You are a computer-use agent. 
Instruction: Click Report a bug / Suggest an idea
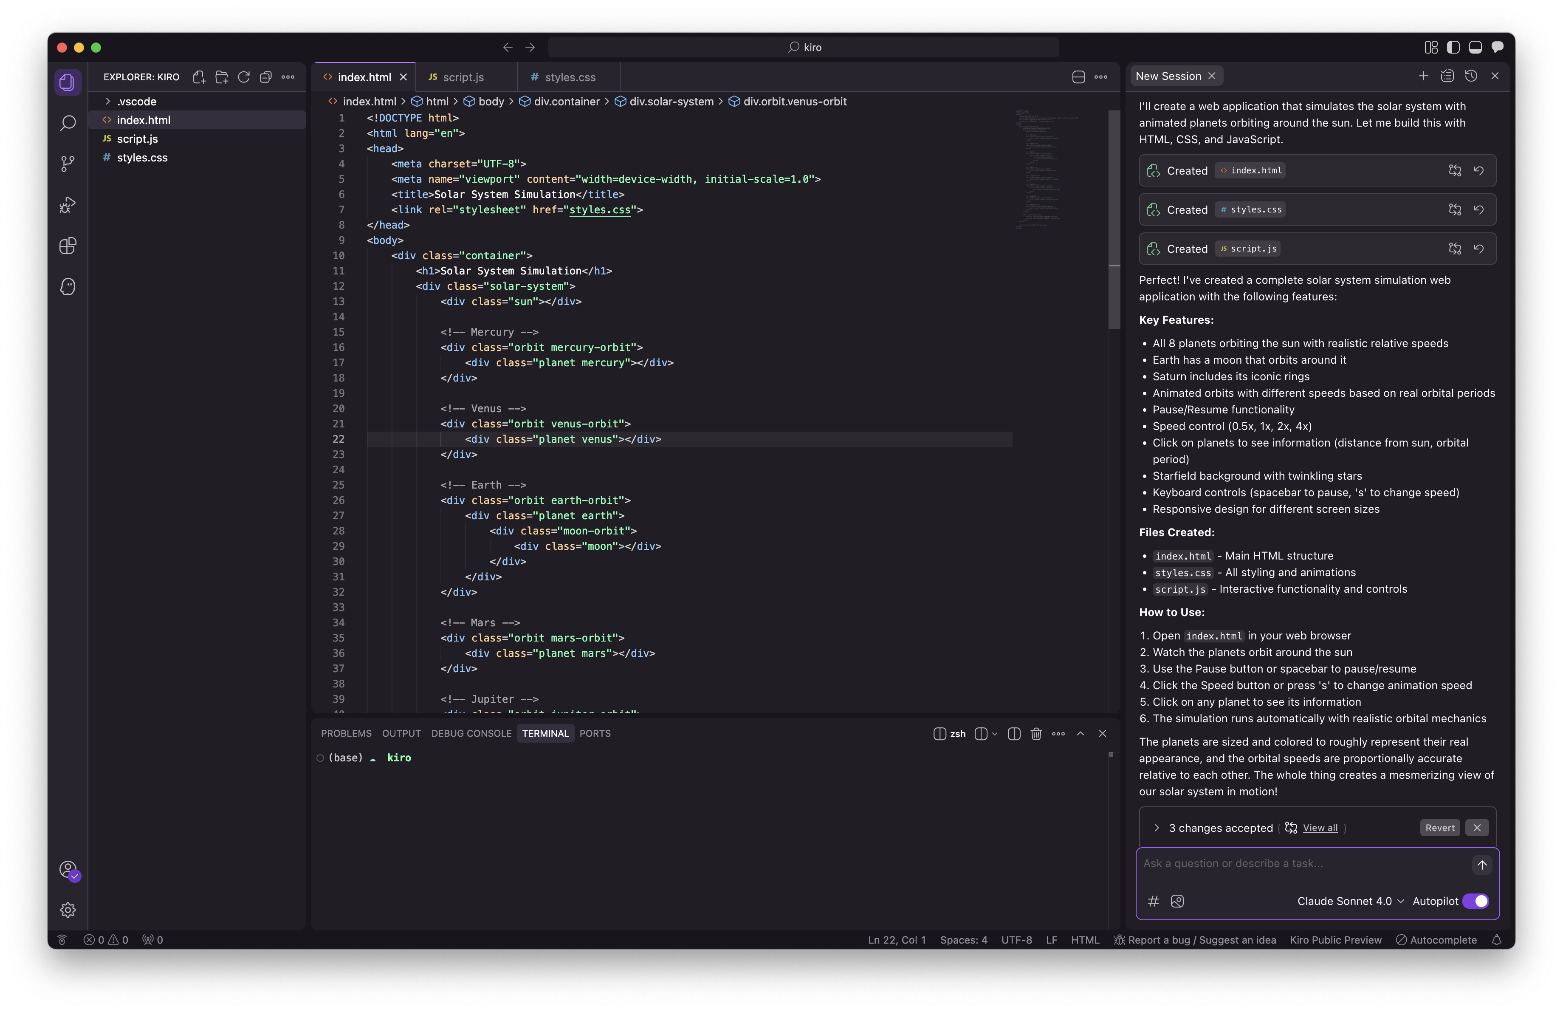coord(1195,940)
